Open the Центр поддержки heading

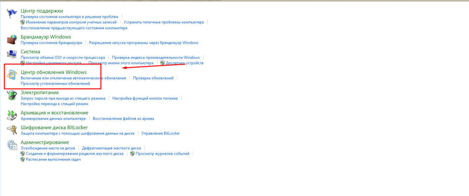(42, 11)
